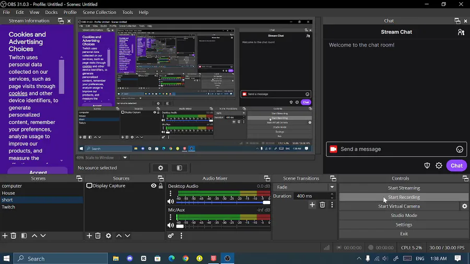Adjust the Desktop Audio volume slider

point(223,202)
